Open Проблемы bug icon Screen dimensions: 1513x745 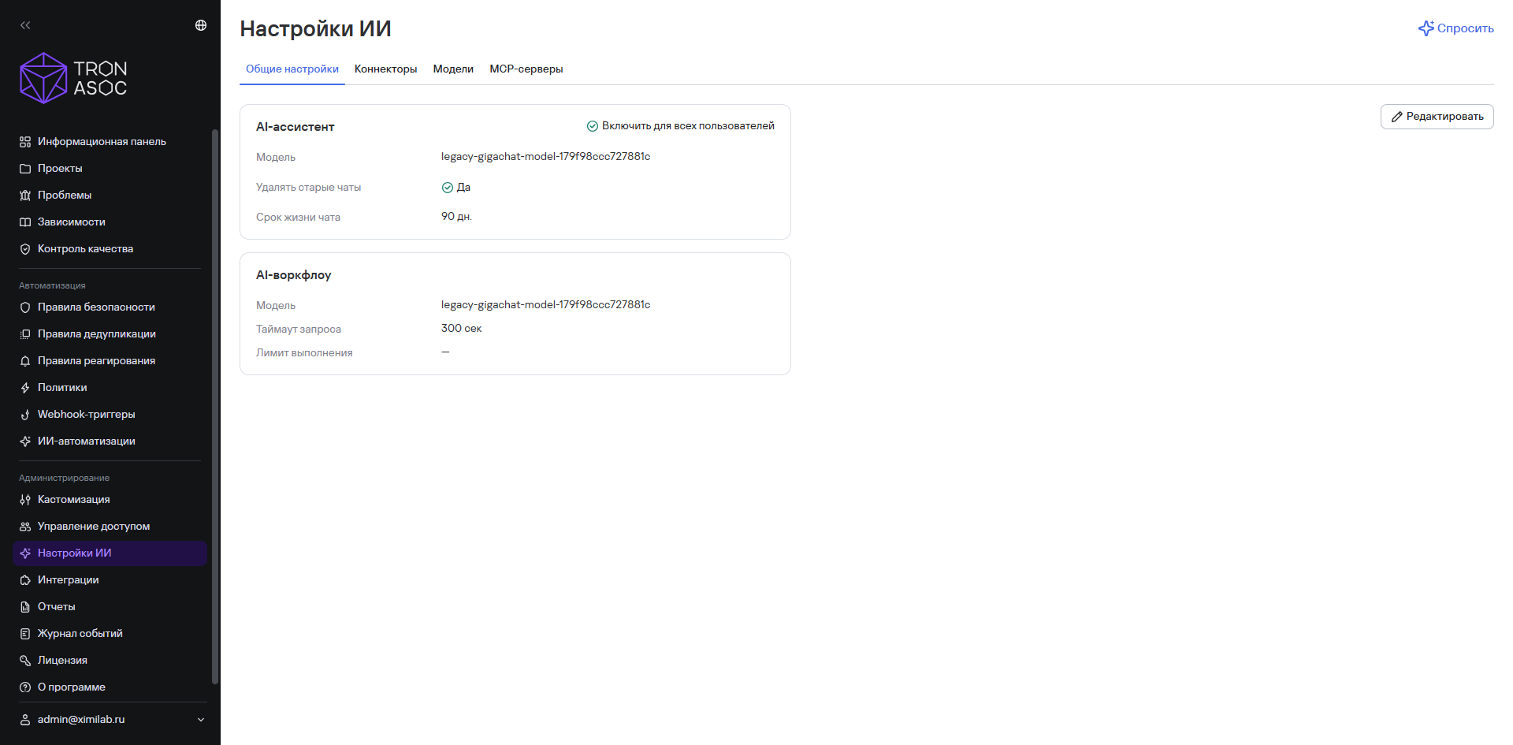pos(25,196)
